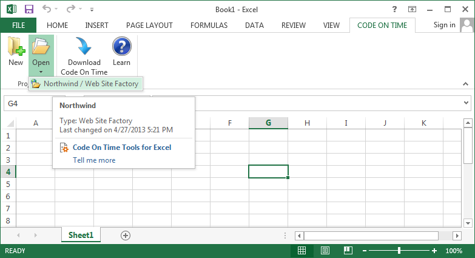Screen dimensions: 475x258
Task: Click Download Code On Time icon
Action: (x=84, y=48)
